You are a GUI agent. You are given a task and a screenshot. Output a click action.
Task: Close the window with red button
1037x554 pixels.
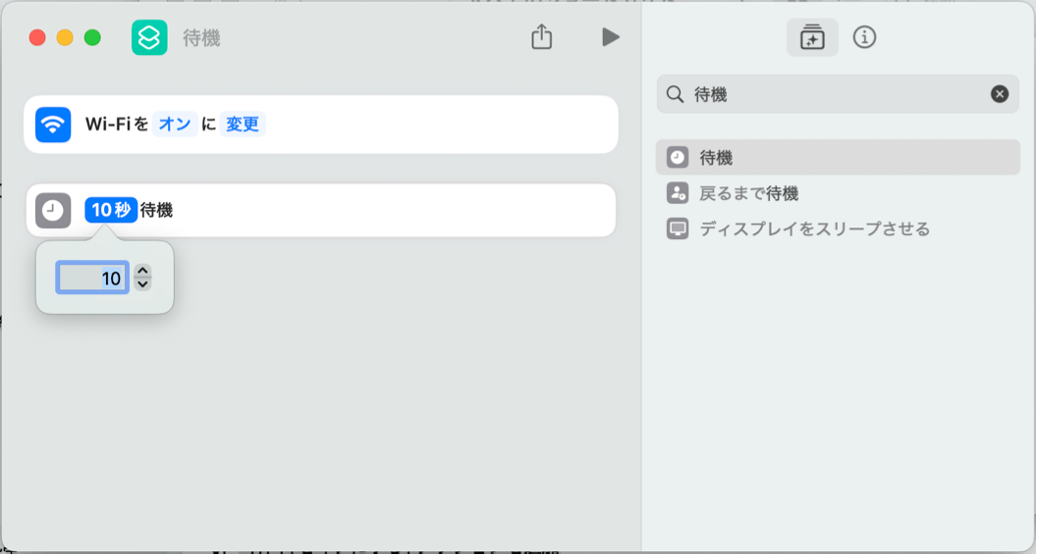tap(37, 37)
